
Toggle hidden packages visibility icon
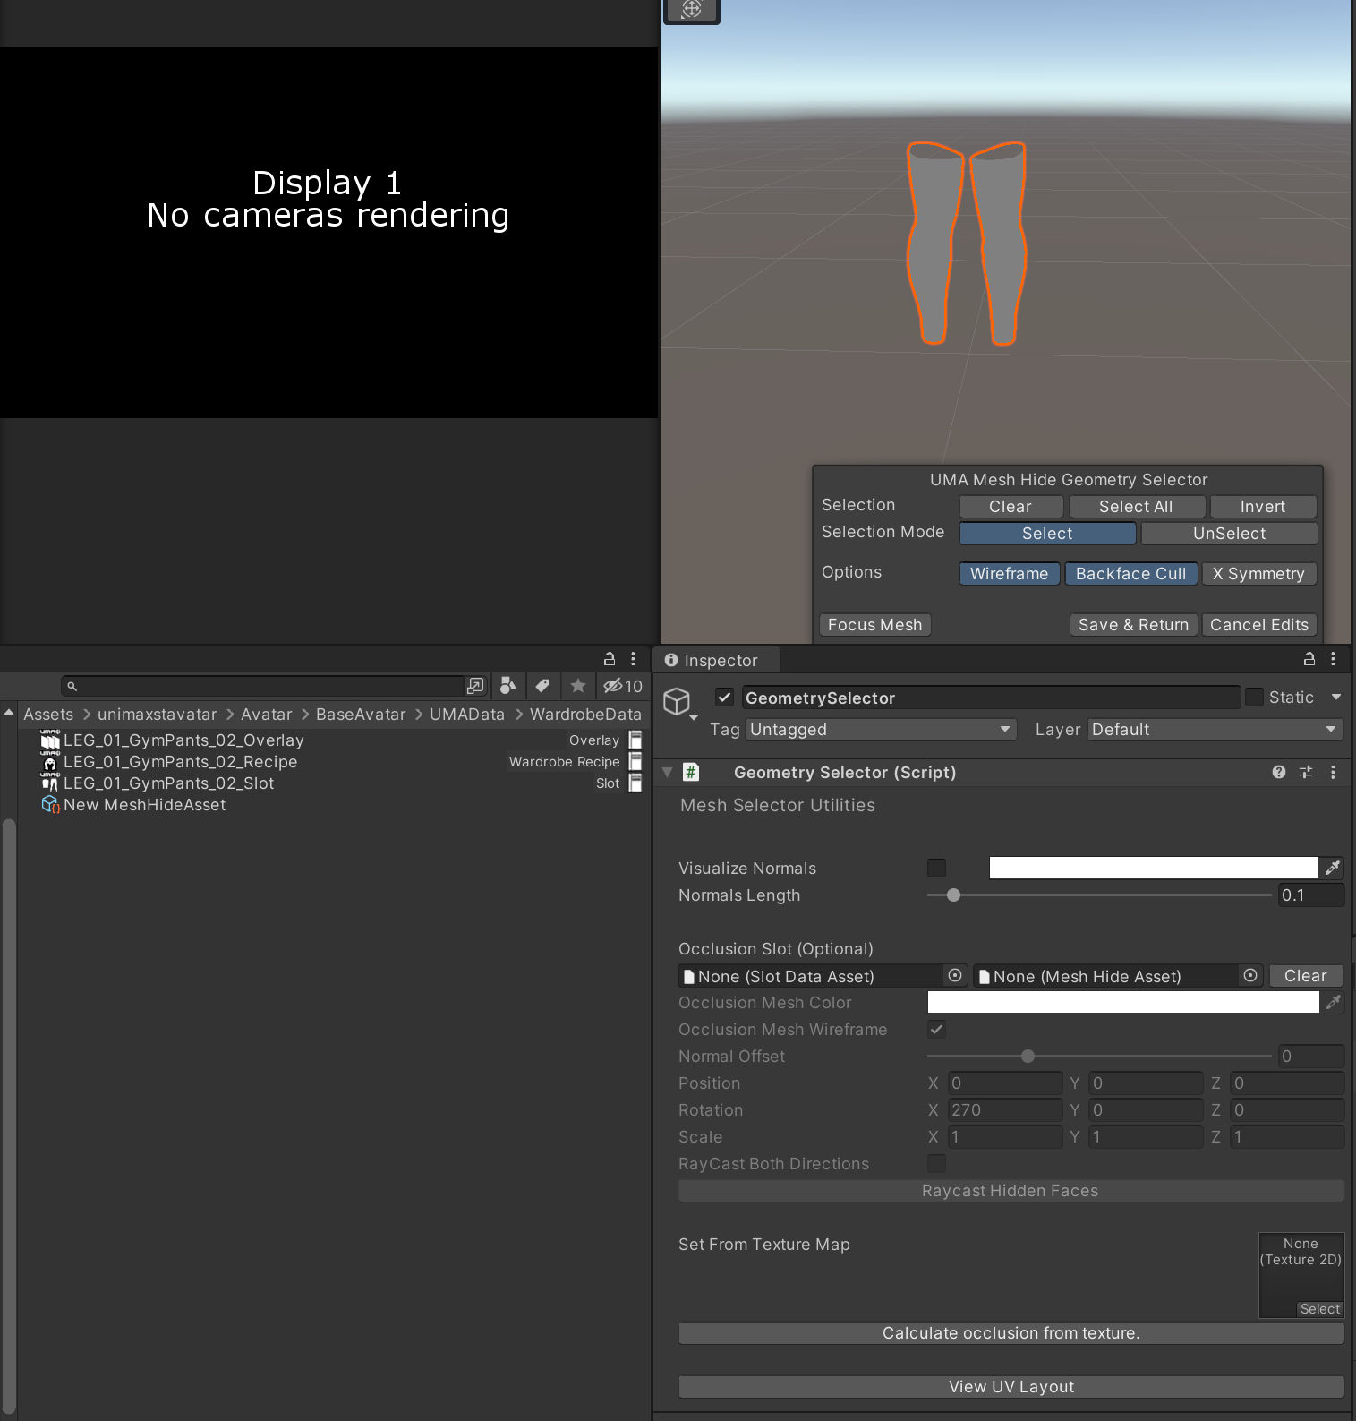pos(623,686)
